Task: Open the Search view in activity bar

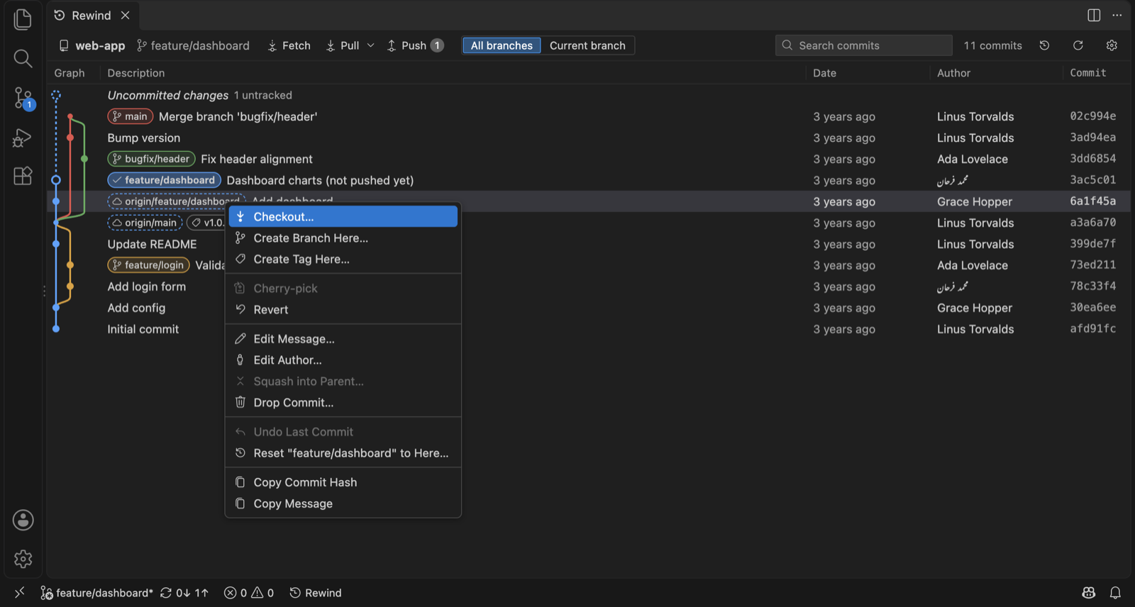Action: (23, 58)
